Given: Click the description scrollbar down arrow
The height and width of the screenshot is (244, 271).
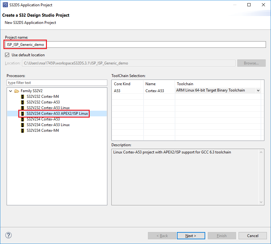Looking at the screenshot, I should [x=261, y=202].
